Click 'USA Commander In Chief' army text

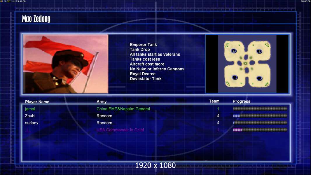coord(120,130)
